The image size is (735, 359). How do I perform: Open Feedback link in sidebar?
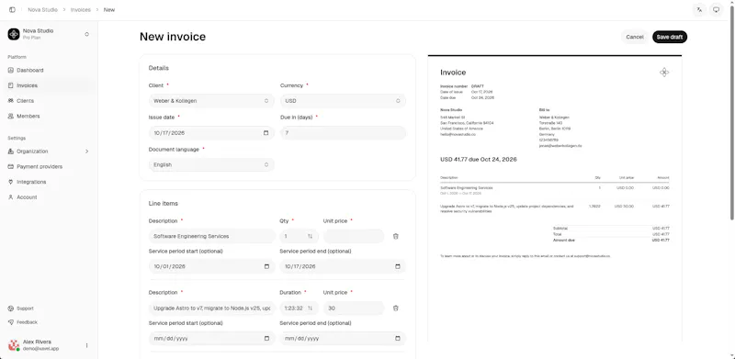(x=27, y=322)
